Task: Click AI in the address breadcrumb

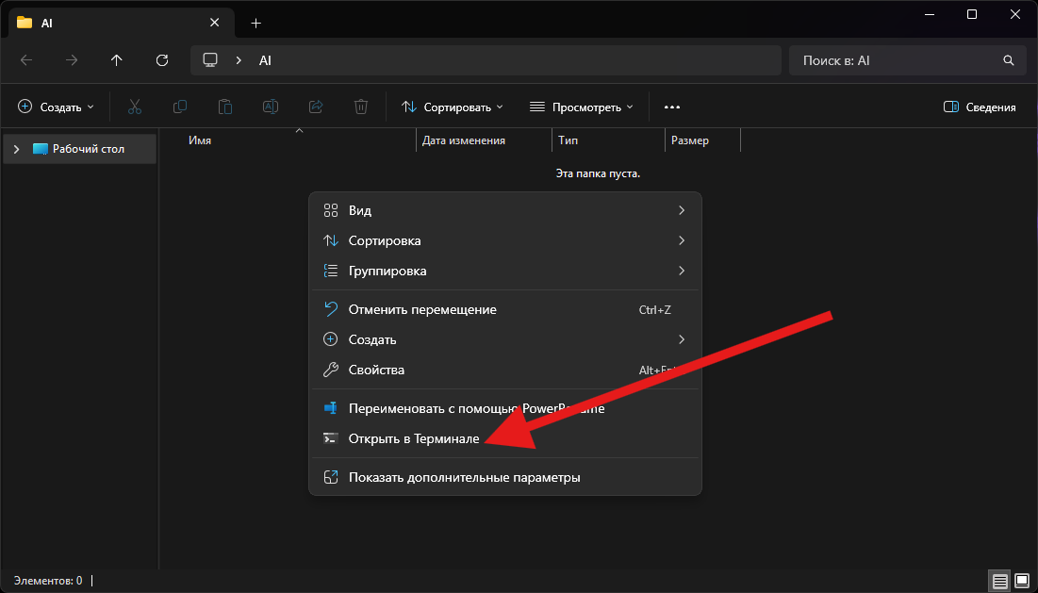Action: [x=265, y=60]
